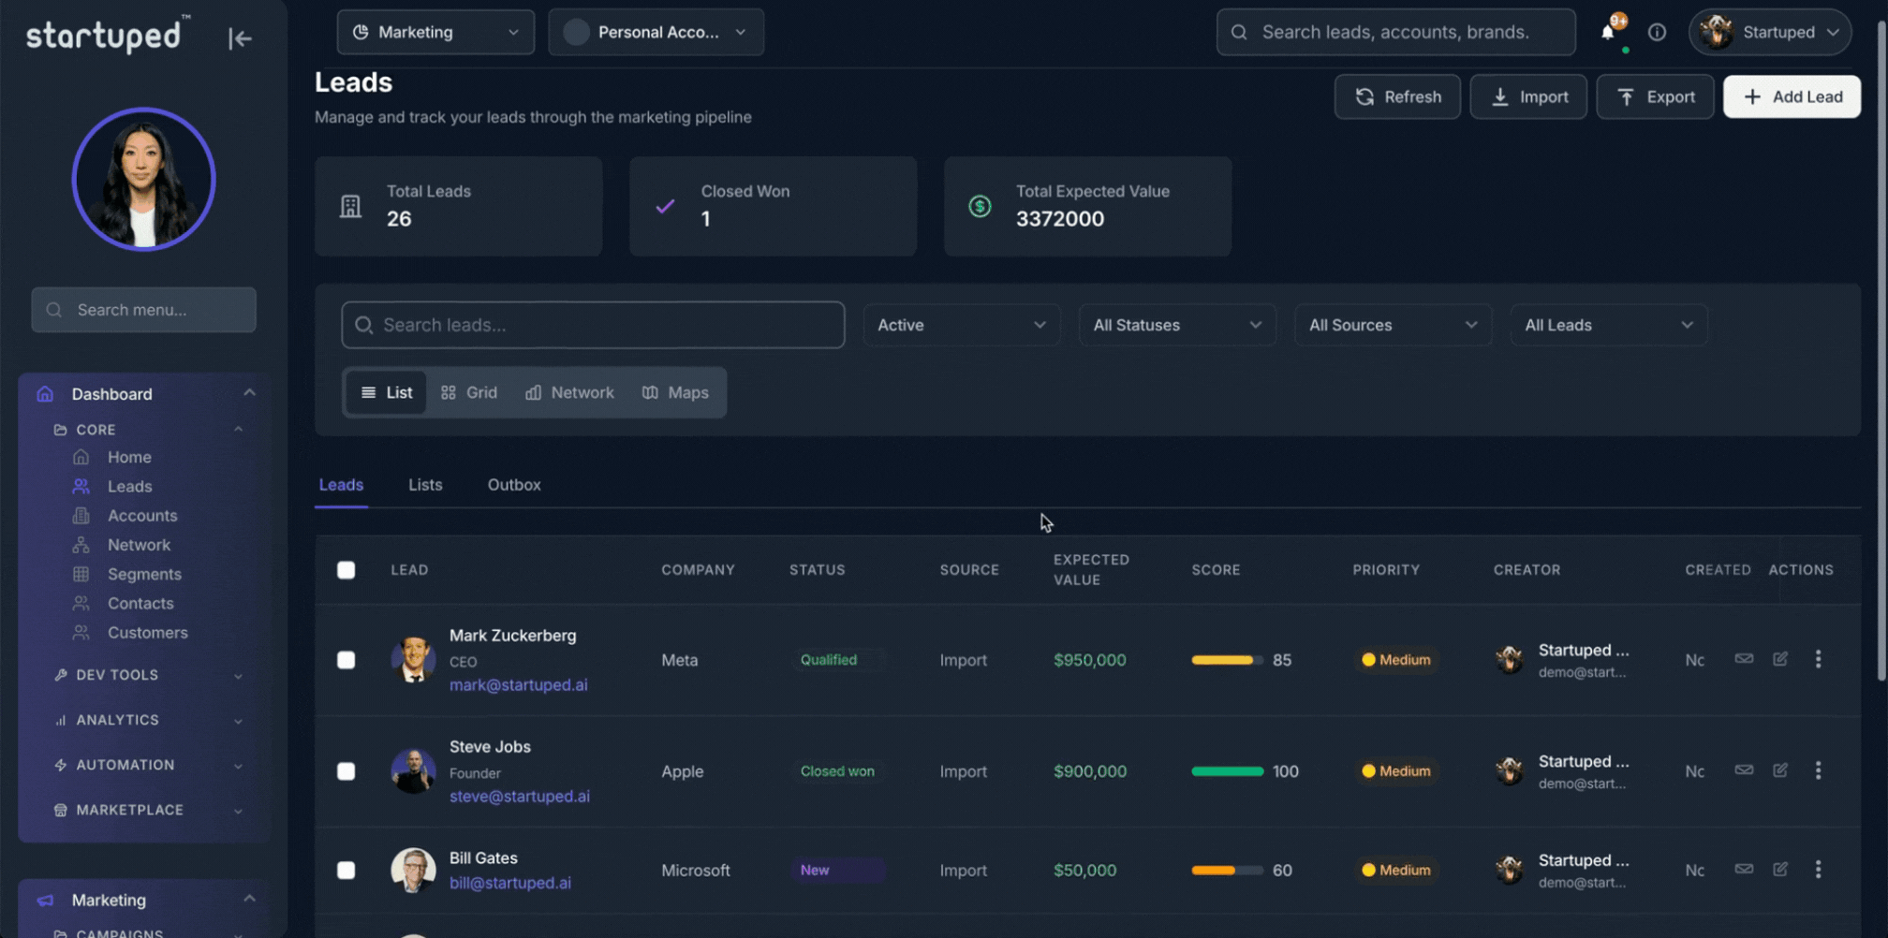The width and height of the screenshot is (1888, 938).
Task: Switch to the Leads tab
Action: tap(341, 485)
